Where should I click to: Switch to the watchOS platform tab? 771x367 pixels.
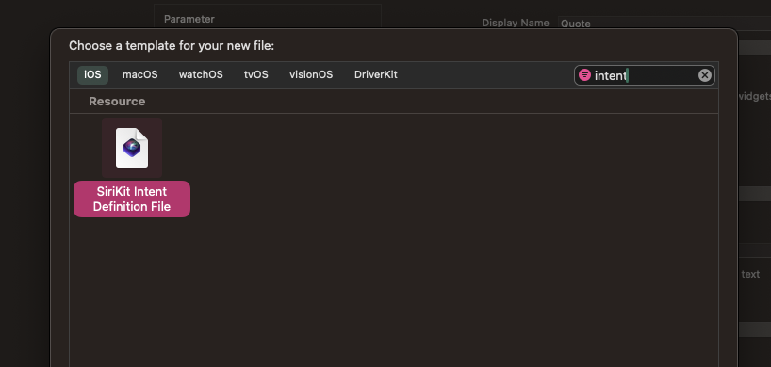[201, 75]
